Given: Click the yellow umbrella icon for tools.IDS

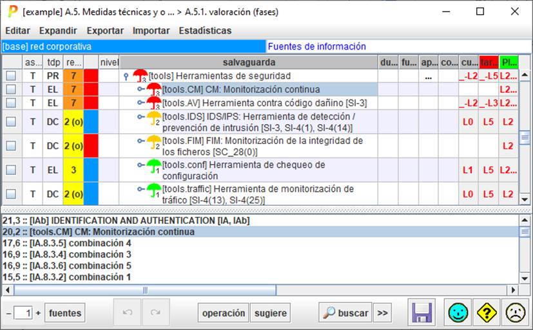Looking at the screenshot, I should coord(154,118).
